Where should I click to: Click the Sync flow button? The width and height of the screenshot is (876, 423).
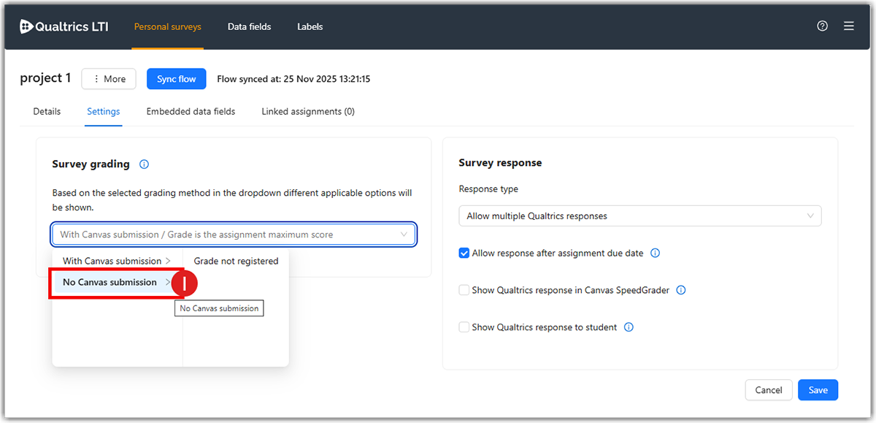point(177,79)
